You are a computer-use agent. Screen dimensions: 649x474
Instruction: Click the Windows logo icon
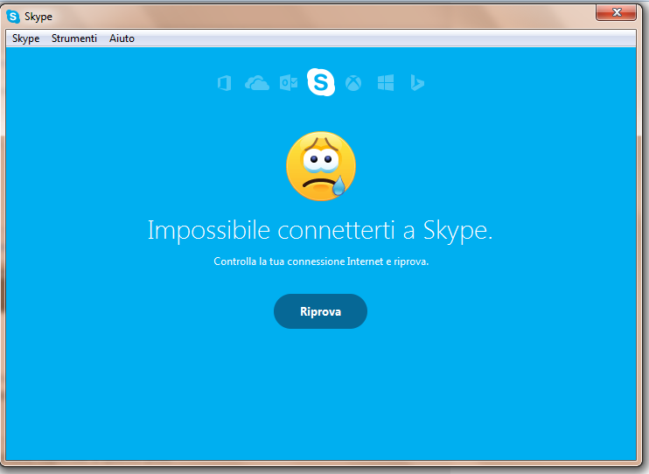tap(386, 83)
